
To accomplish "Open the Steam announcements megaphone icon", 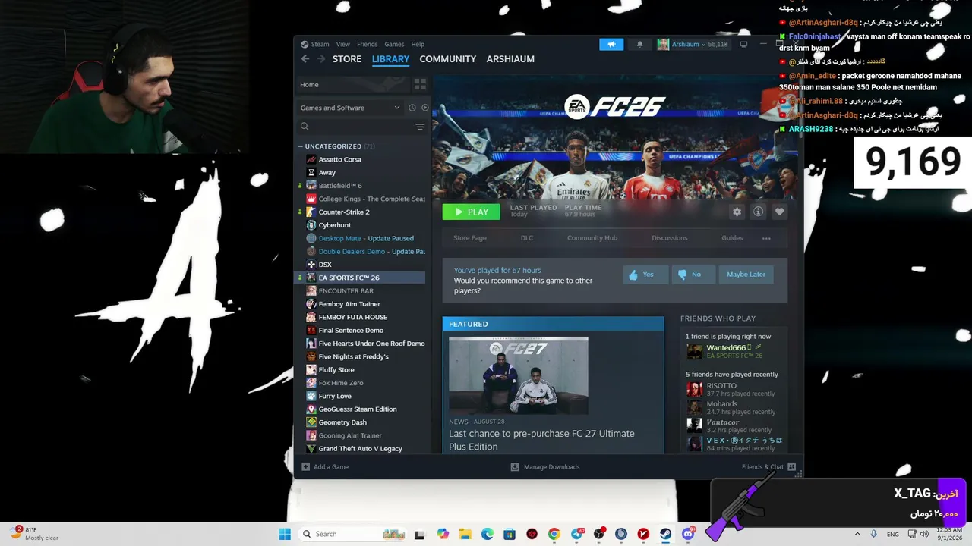I will [611, 44].
